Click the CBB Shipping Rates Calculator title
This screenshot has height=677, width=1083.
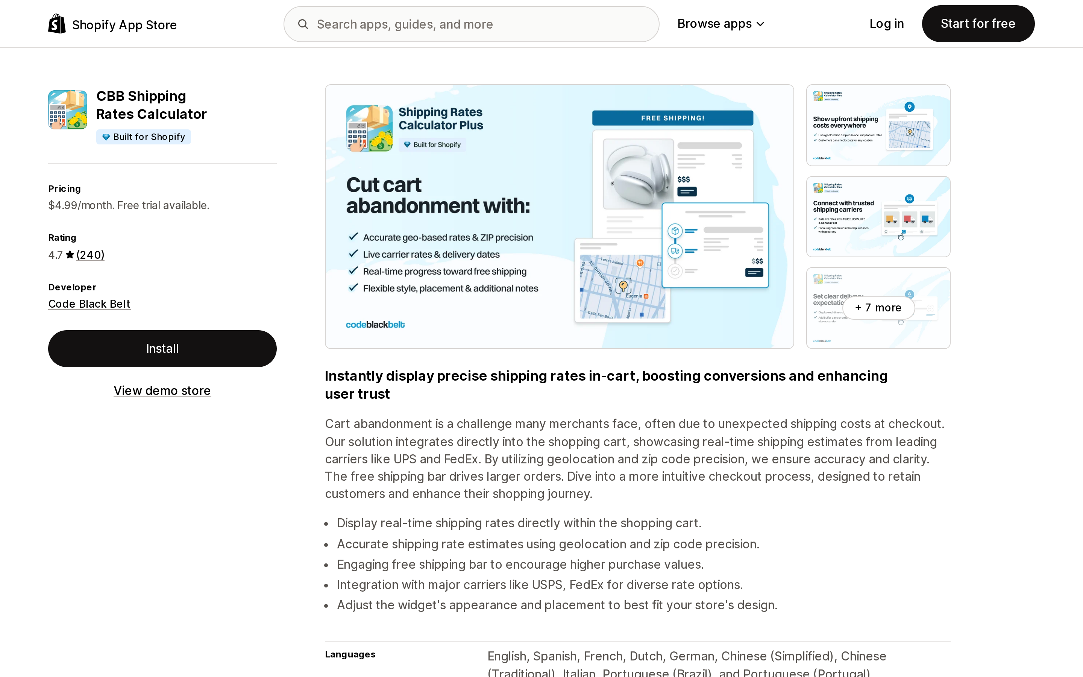tap(151, 105)
